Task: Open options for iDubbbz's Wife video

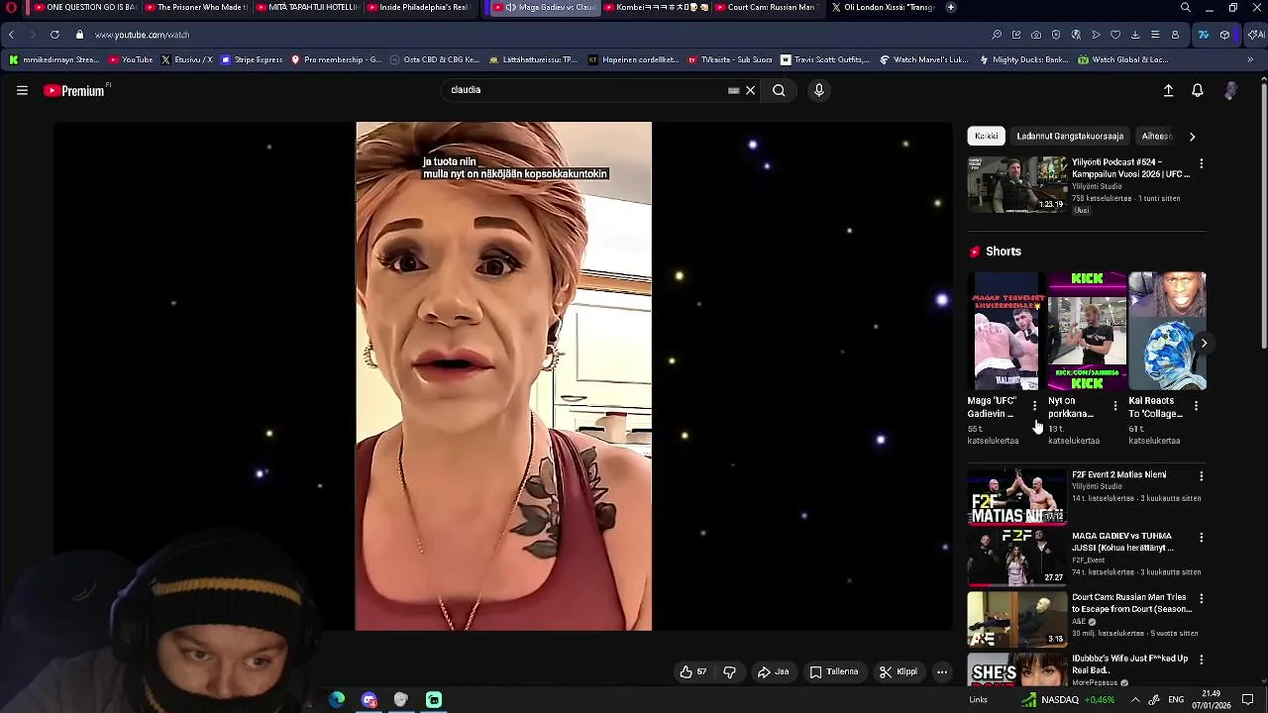Action: pyautogui.click(x=1201, y=660)
